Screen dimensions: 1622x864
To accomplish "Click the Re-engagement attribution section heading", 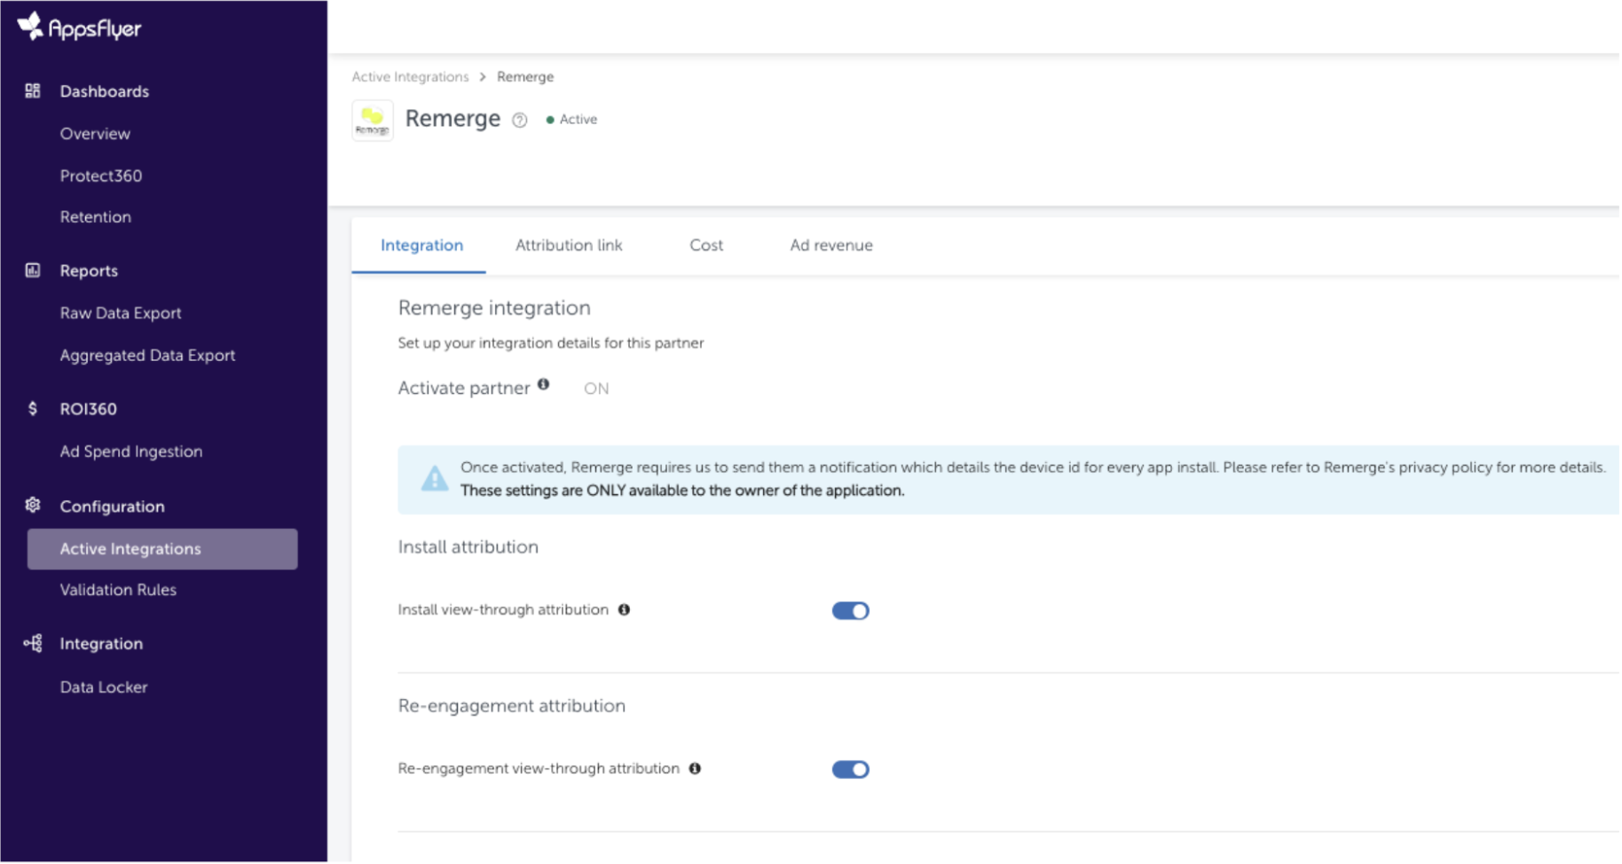I will click(511, 705).
